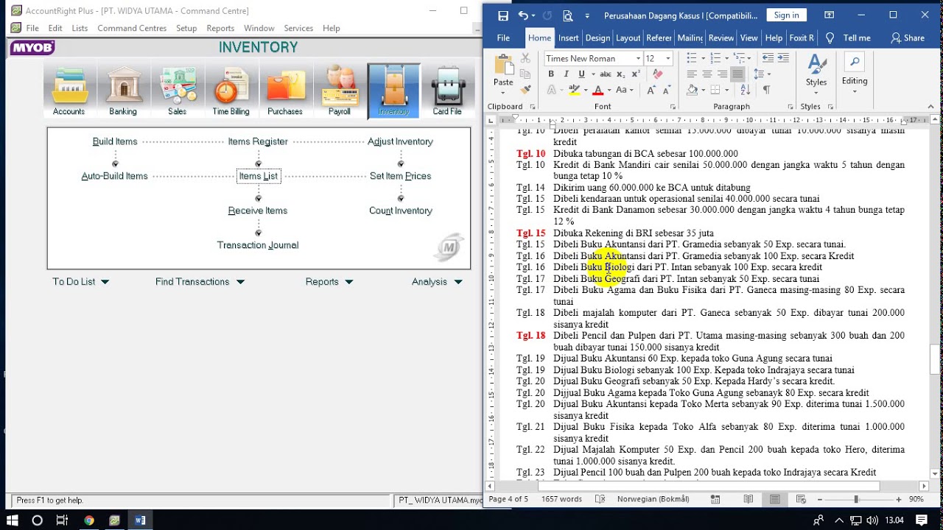This screenshot has height=530, width=943.
Task: Apply yellow text highlight color
Action: pyautogui.click(x=575, y=90)
